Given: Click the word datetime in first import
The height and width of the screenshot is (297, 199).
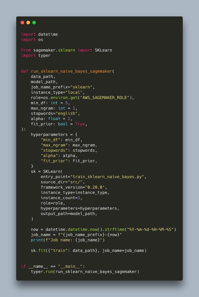Looking at the screenshot, I should (x=48, y=35).
